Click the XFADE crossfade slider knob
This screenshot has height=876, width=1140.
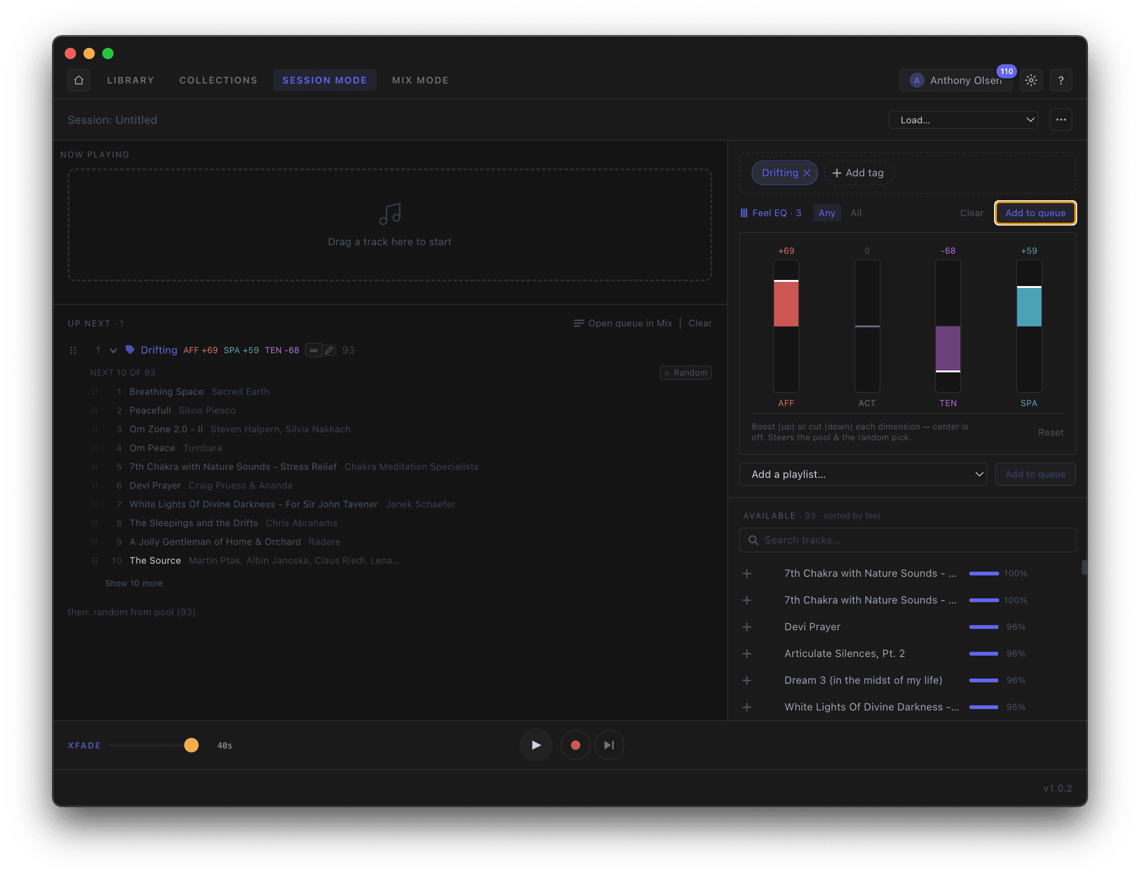click(191, 745)
